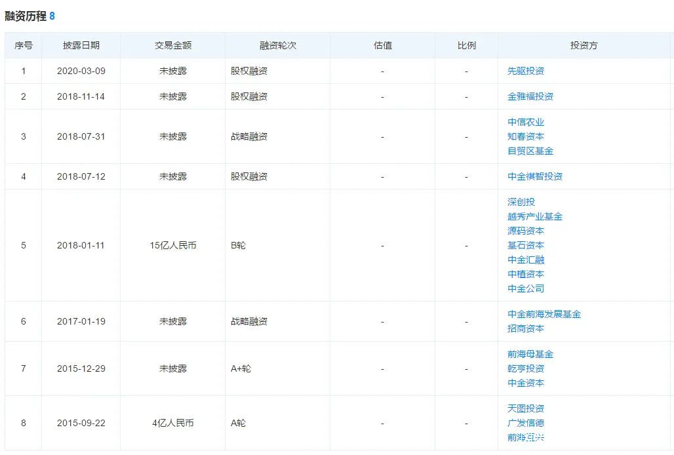The height and width of the screenshot is (455, 674).
Task: Click the 比例 column header
Action: (x=466, y=45)
